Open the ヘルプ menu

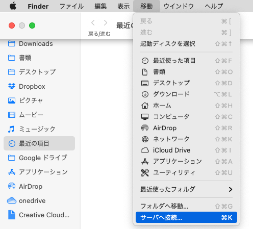214,7
